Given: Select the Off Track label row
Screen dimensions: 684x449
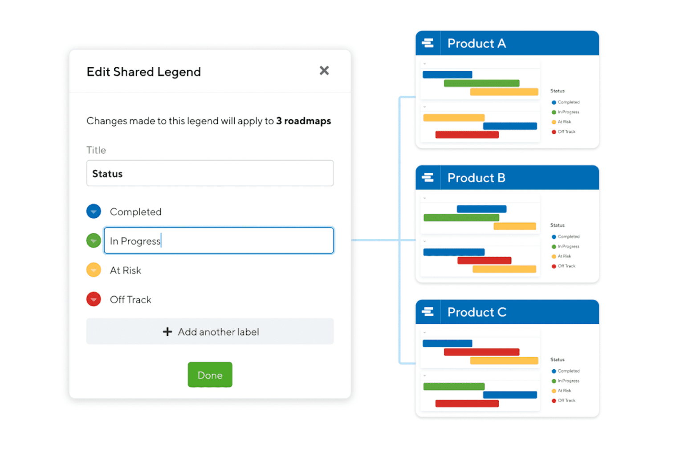Looking at the screenshot, I should [x=130, y=299].
